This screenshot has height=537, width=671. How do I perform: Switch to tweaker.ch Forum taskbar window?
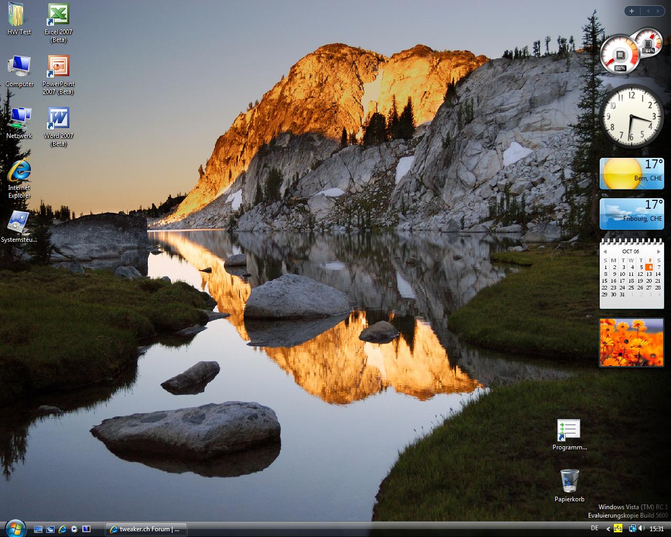tap(146, 529)
